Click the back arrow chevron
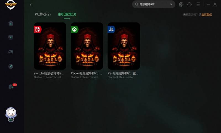 [31, 5]
